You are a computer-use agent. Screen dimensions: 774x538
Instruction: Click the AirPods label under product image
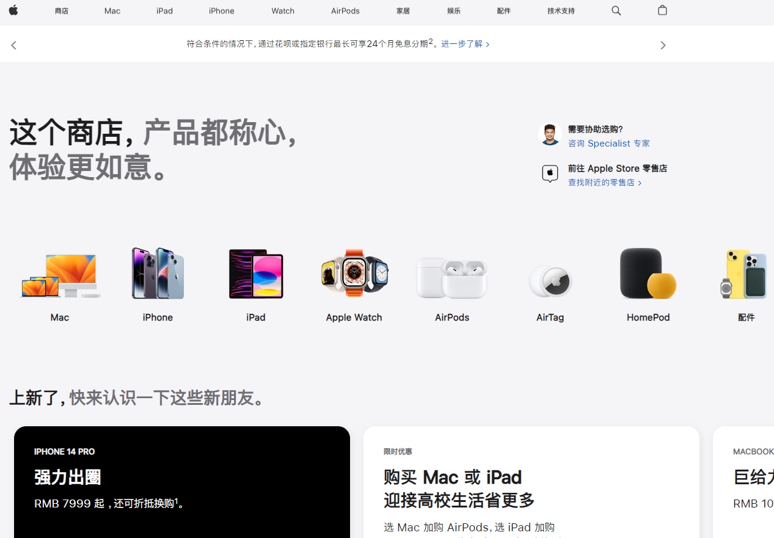pos(452,318)
